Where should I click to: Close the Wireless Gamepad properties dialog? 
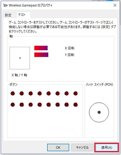pyautogui.click(x=115, y=5)
